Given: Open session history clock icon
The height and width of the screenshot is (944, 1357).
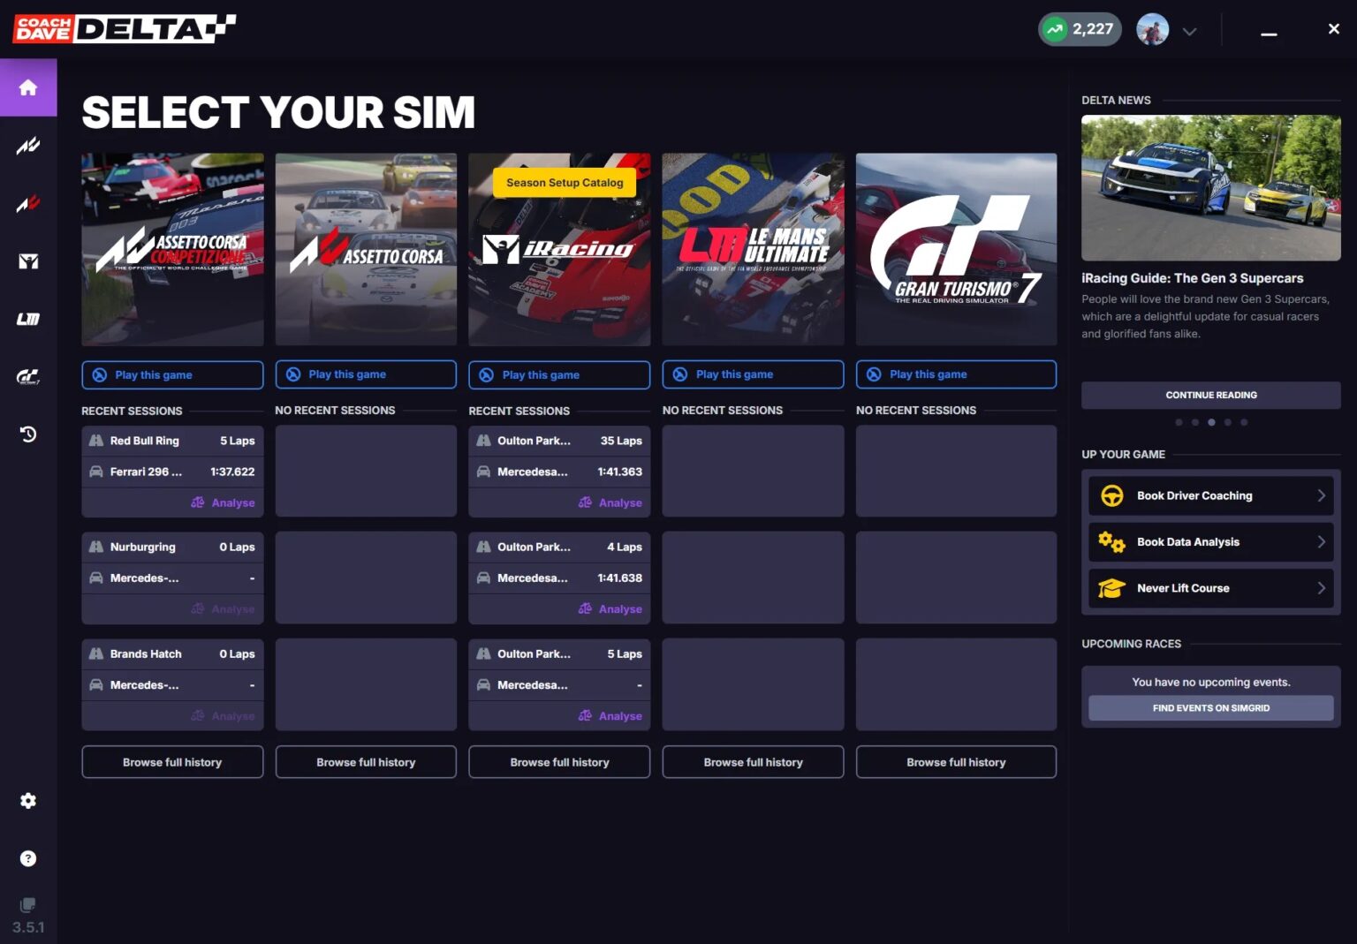Looking at the screenshot, I should coord(28,434).
